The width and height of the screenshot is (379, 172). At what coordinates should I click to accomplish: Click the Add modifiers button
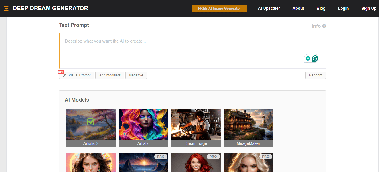tap(110, 75)
